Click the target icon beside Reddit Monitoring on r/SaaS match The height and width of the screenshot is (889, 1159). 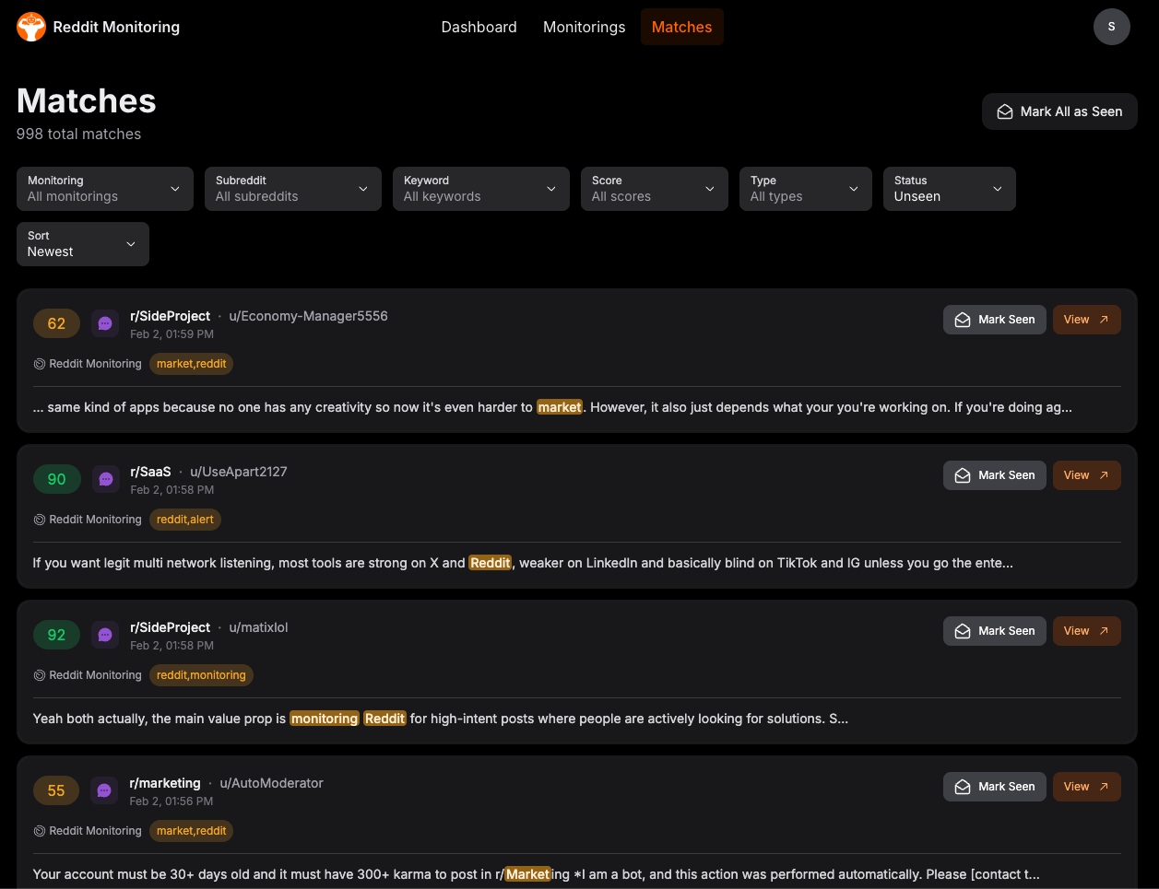(x=38, y=520)
